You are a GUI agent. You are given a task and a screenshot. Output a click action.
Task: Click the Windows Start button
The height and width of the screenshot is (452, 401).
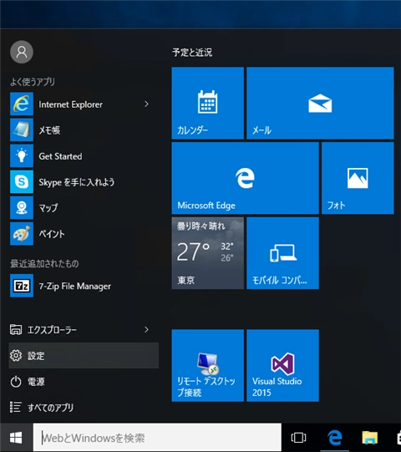click(x=16, y=438)
